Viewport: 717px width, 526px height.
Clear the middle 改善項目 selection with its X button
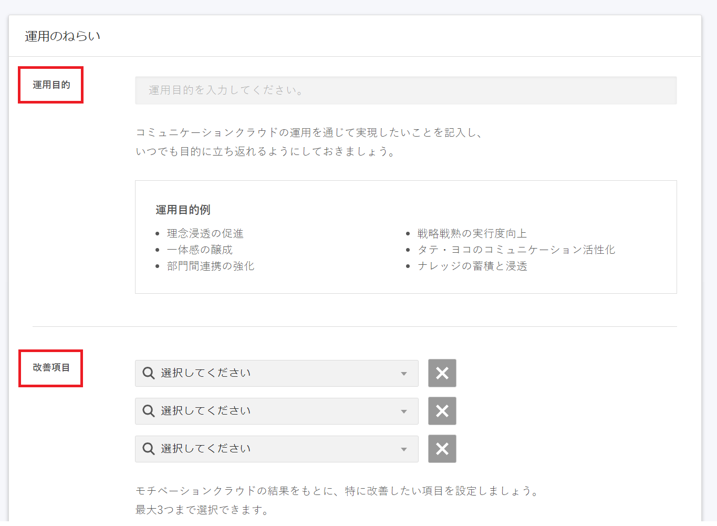[x=442, y=411]
